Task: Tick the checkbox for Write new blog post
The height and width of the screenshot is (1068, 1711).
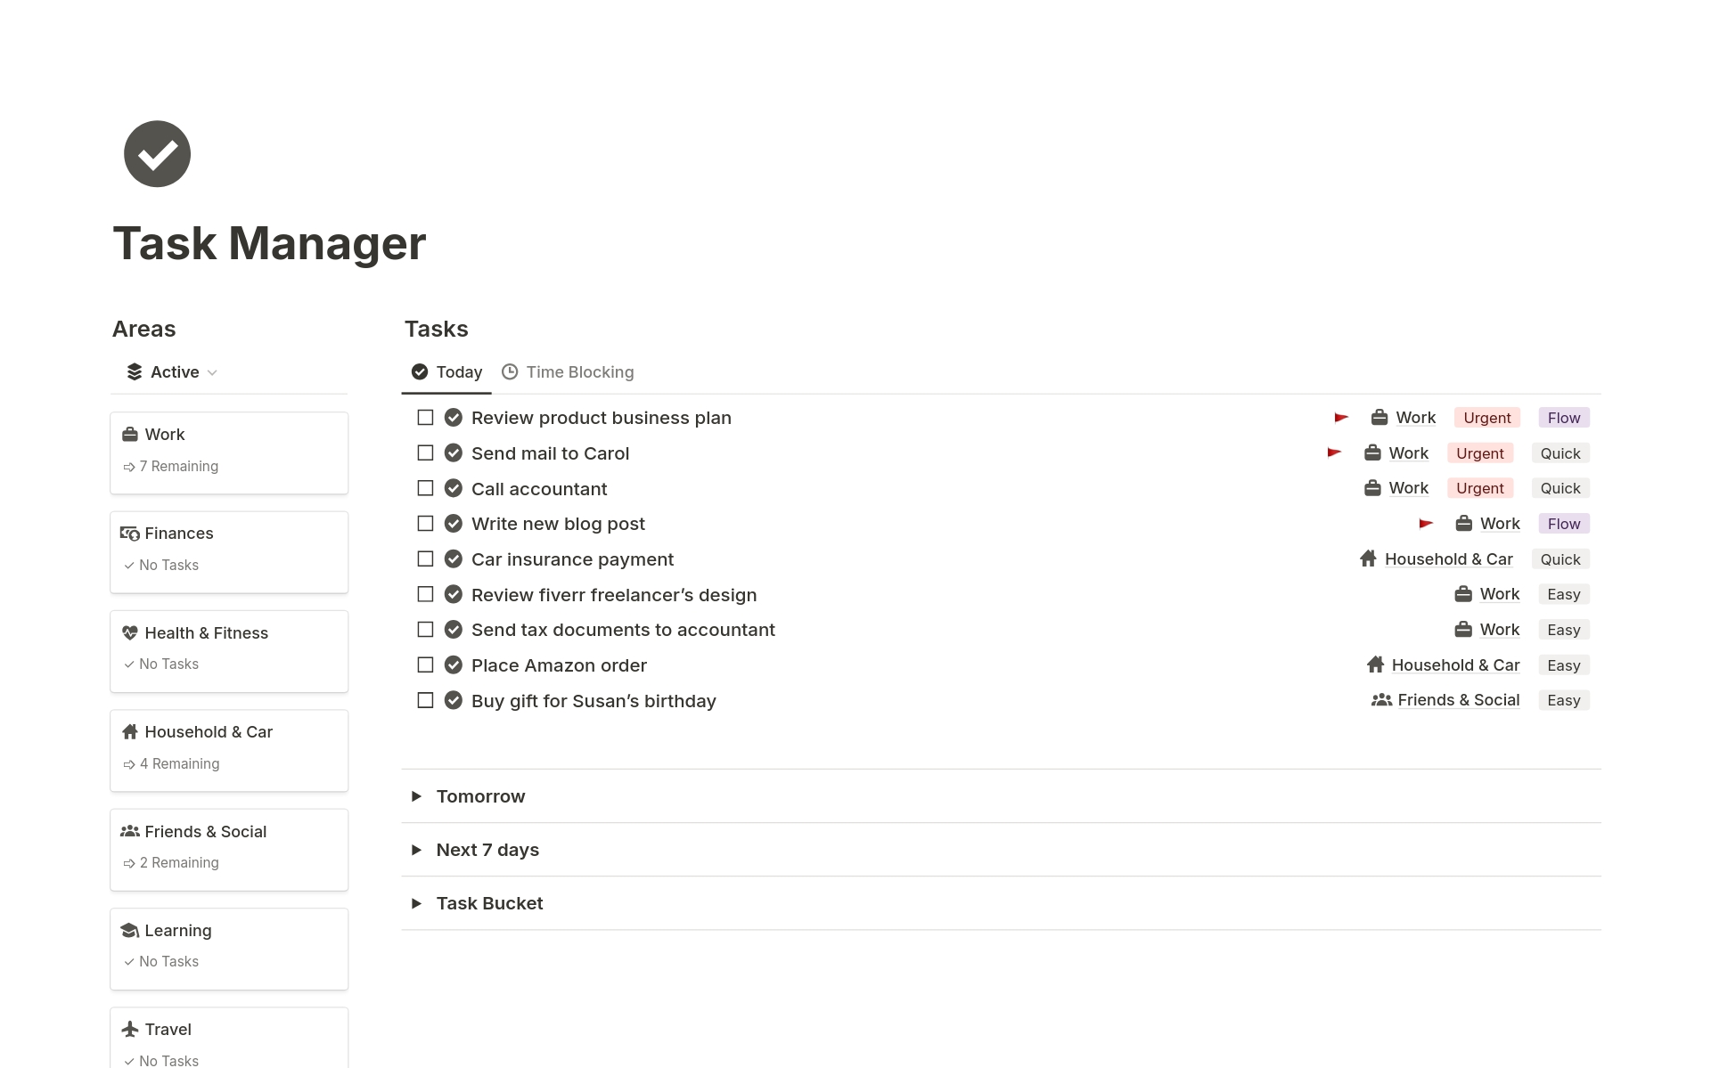Action: pyautogui.click(x=425, y=523)
